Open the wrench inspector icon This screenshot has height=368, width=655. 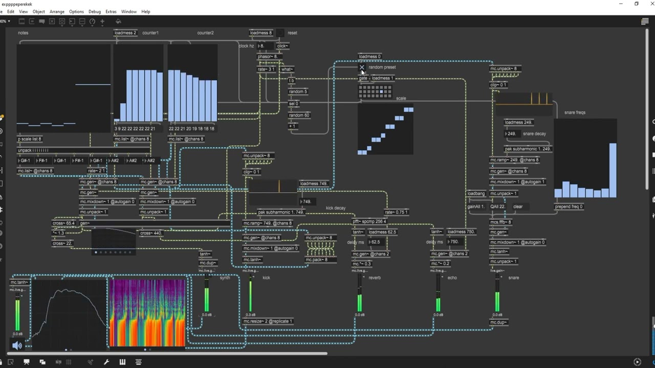coord(106,362)
